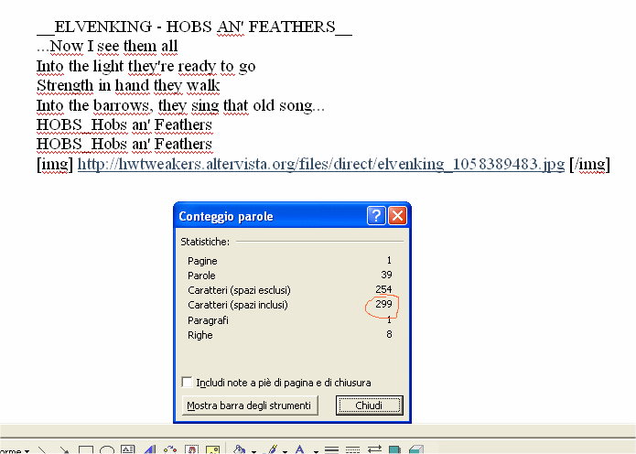Expand Font Color dropdown arrow

pos(316,451)
